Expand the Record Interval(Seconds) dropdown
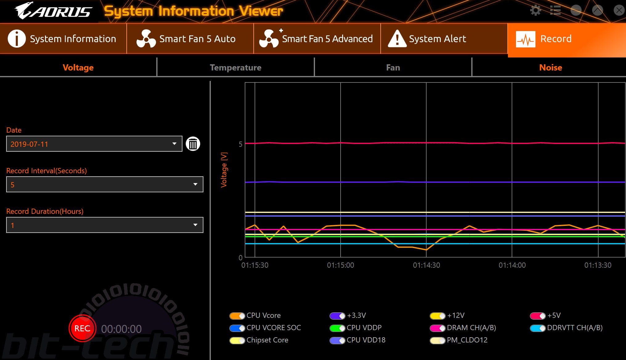 click(105, 184)
